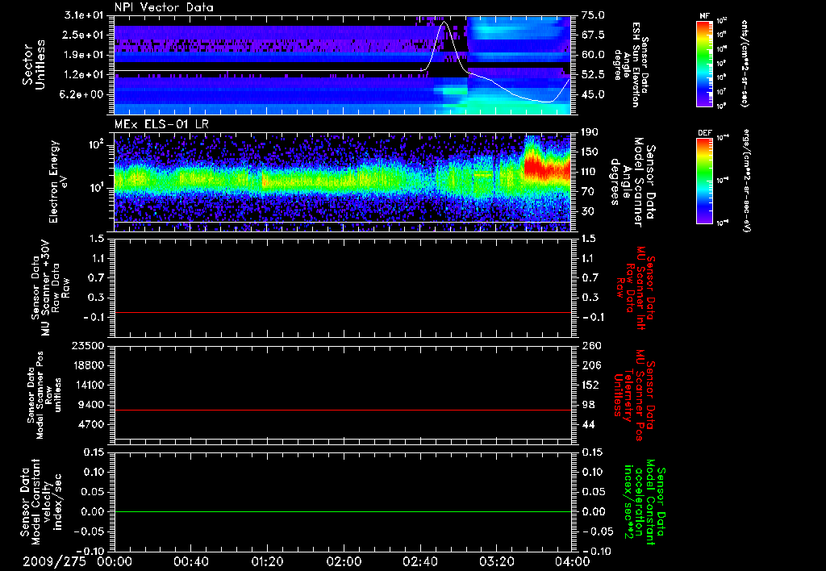Screen dimensions: 826x571
Task: Click the "00:40" time tick label
Action: [x=190, y=561]
